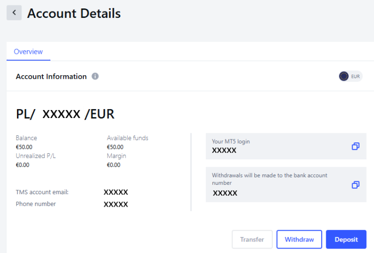Go back using the arrow icon
The height and width of the screenshot is (253, 374).
(x=14, y=13)
